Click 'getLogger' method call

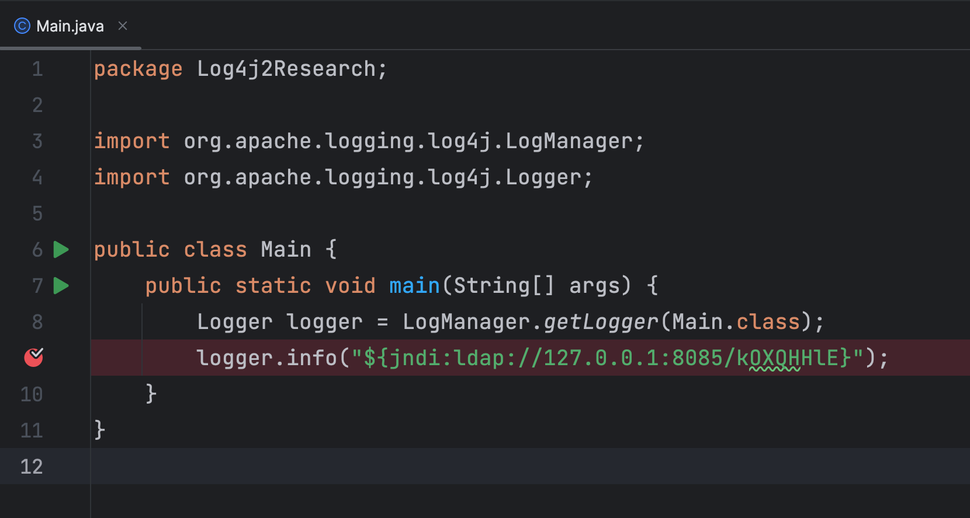(601, 322)
